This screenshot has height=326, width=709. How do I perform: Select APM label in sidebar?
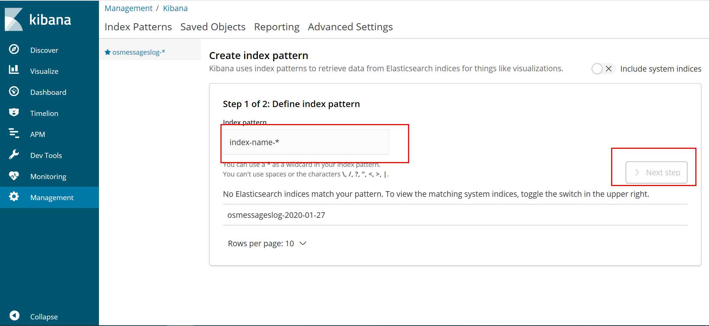coord(38,134)
